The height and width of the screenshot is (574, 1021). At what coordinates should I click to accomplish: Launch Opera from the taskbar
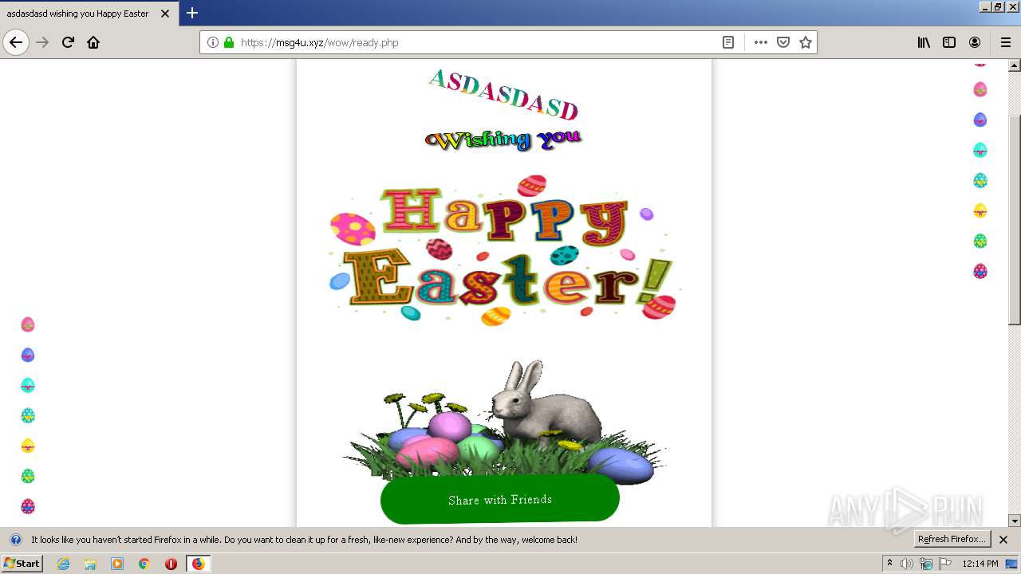point(171,564)
